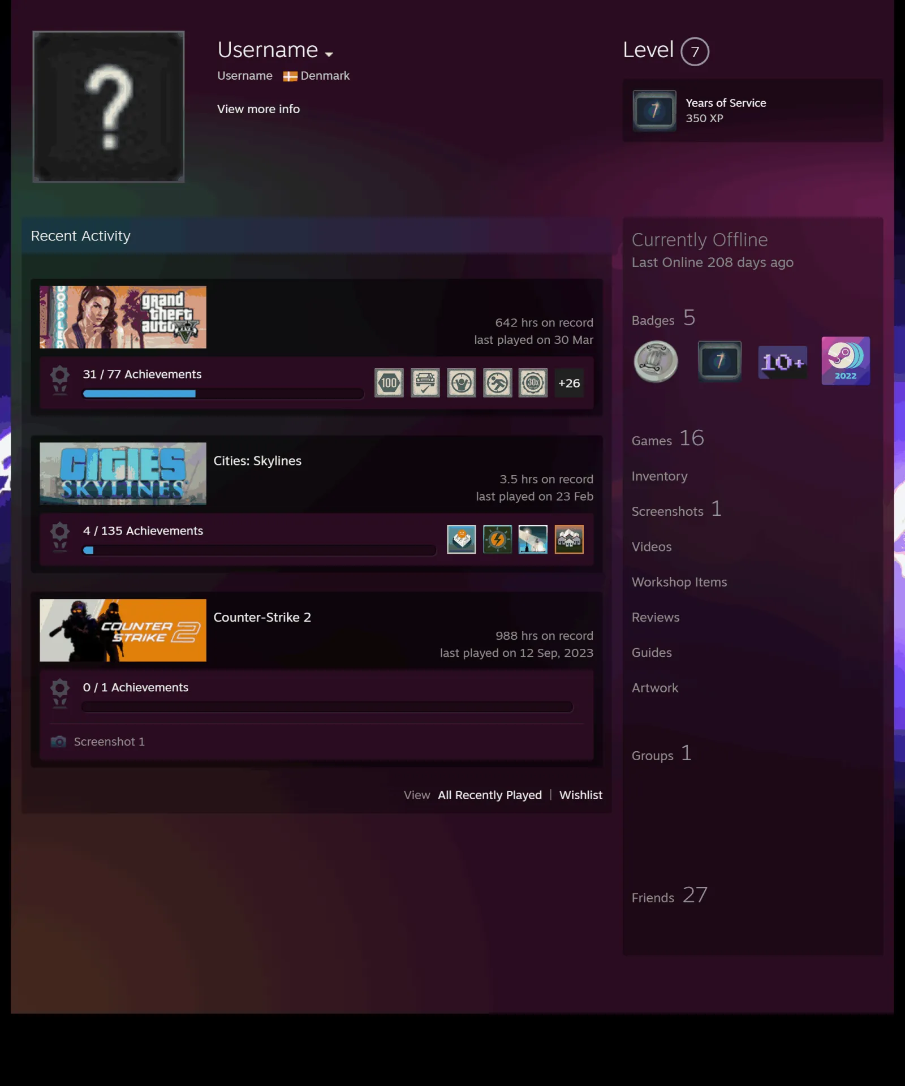Open the Wishlist link
The width and height of the screenshot is (905, 1086).
(x=581, y=795)
